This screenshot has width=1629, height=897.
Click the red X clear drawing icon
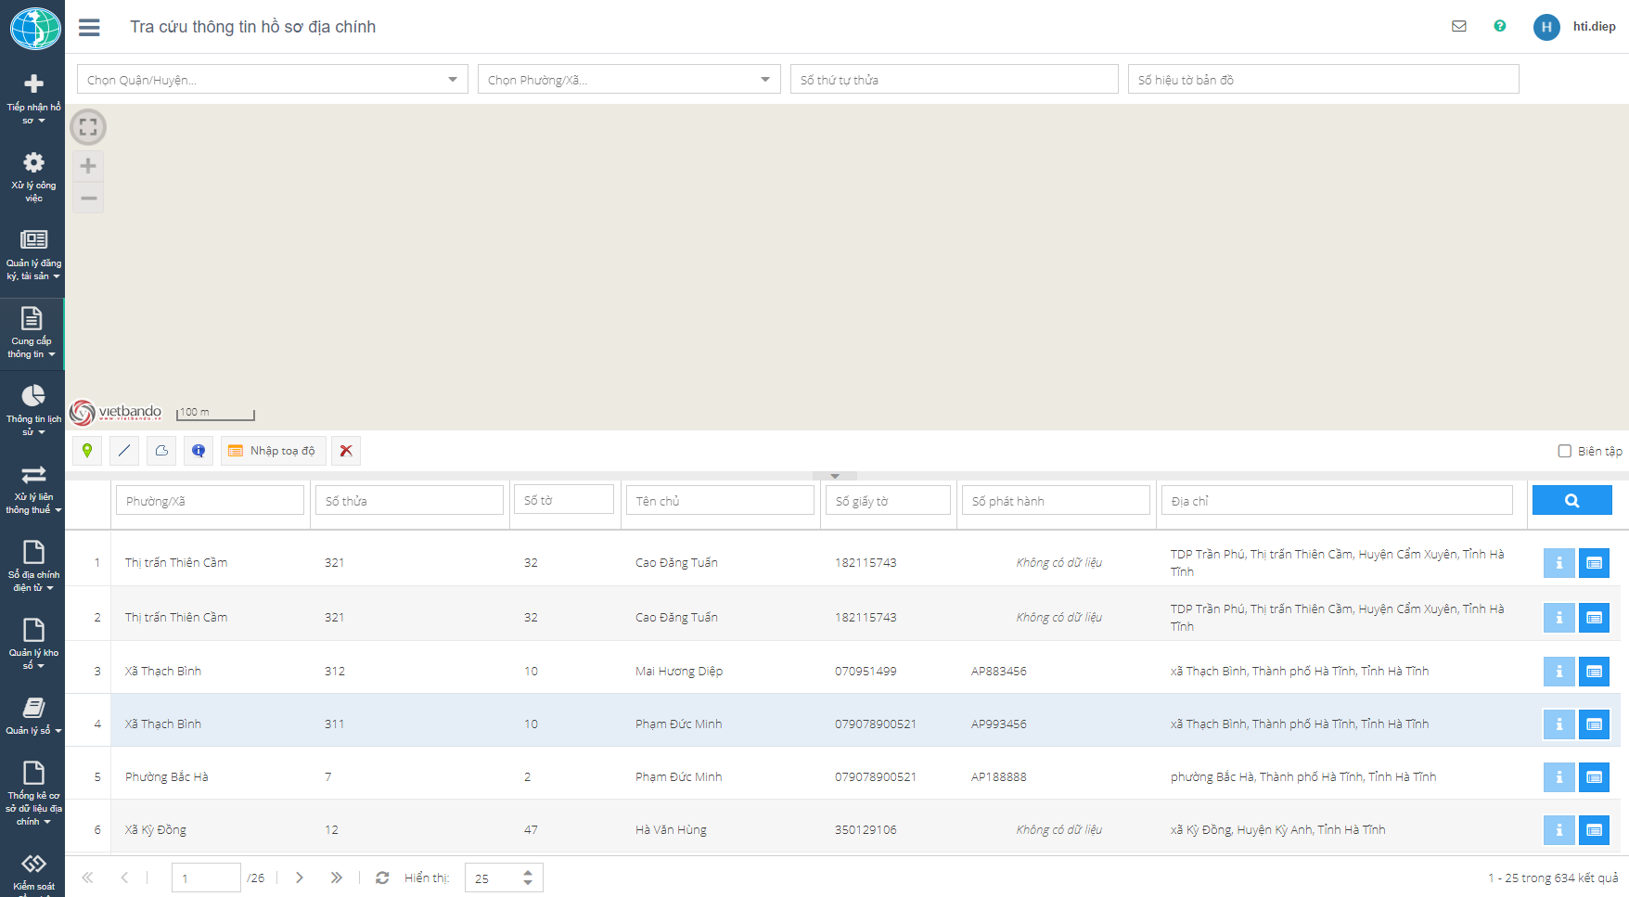tap(346, 451)
